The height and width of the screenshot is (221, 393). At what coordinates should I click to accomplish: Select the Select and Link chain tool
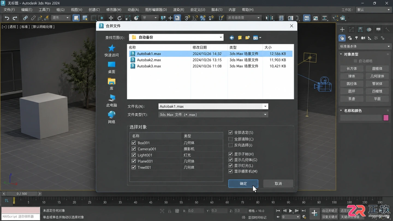point(25,18)
